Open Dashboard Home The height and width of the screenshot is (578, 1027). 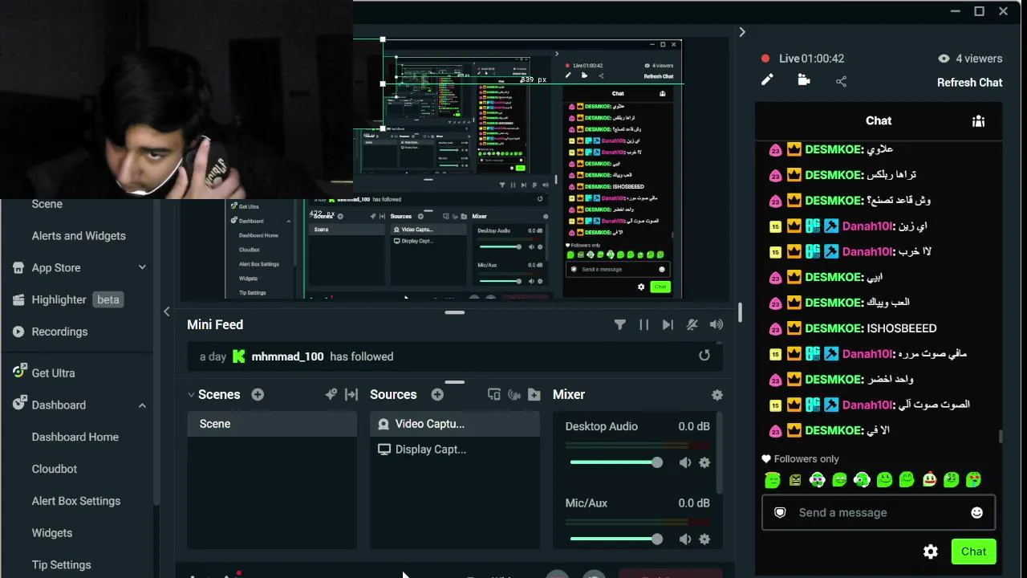click(75, 437)
